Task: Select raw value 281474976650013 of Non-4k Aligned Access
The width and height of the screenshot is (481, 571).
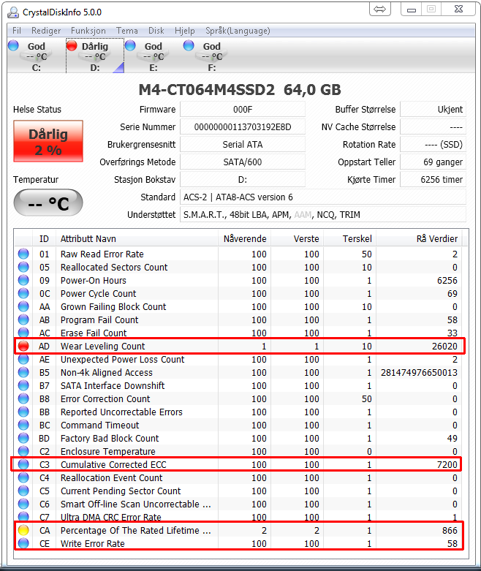Action: (419, 373)
